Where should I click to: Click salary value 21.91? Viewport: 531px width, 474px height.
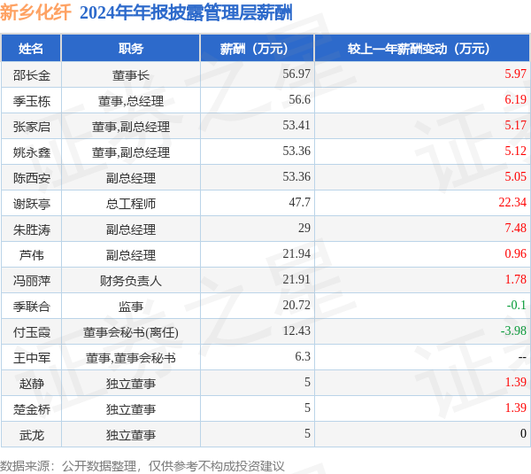point(296,279)
